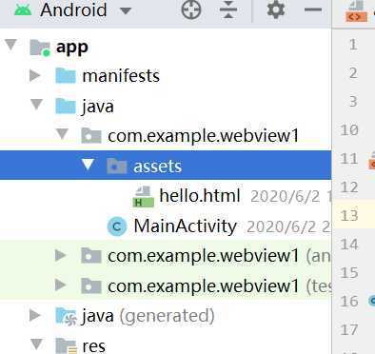Screen dimensions: 375x354
Task: Collapse the selected assets package
Action: [x=88, y=165]
